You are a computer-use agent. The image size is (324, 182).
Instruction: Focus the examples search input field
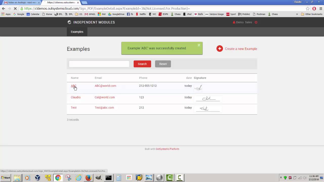99,64
